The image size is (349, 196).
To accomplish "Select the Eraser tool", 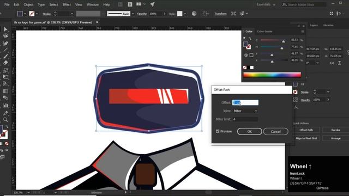I will point(5,63).
